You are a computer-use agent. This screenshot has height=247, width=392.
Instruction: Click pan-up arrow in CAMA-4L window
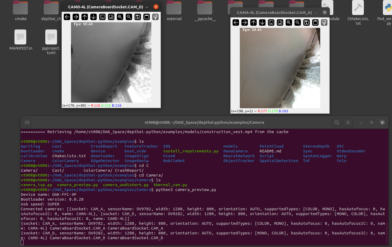(x=253, y=23)
